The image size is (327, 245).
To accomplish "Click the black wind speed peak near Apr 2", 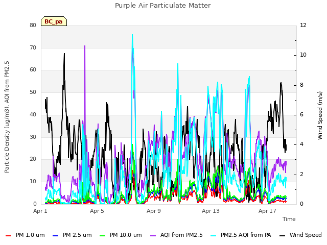I will (x=64, y=54).
